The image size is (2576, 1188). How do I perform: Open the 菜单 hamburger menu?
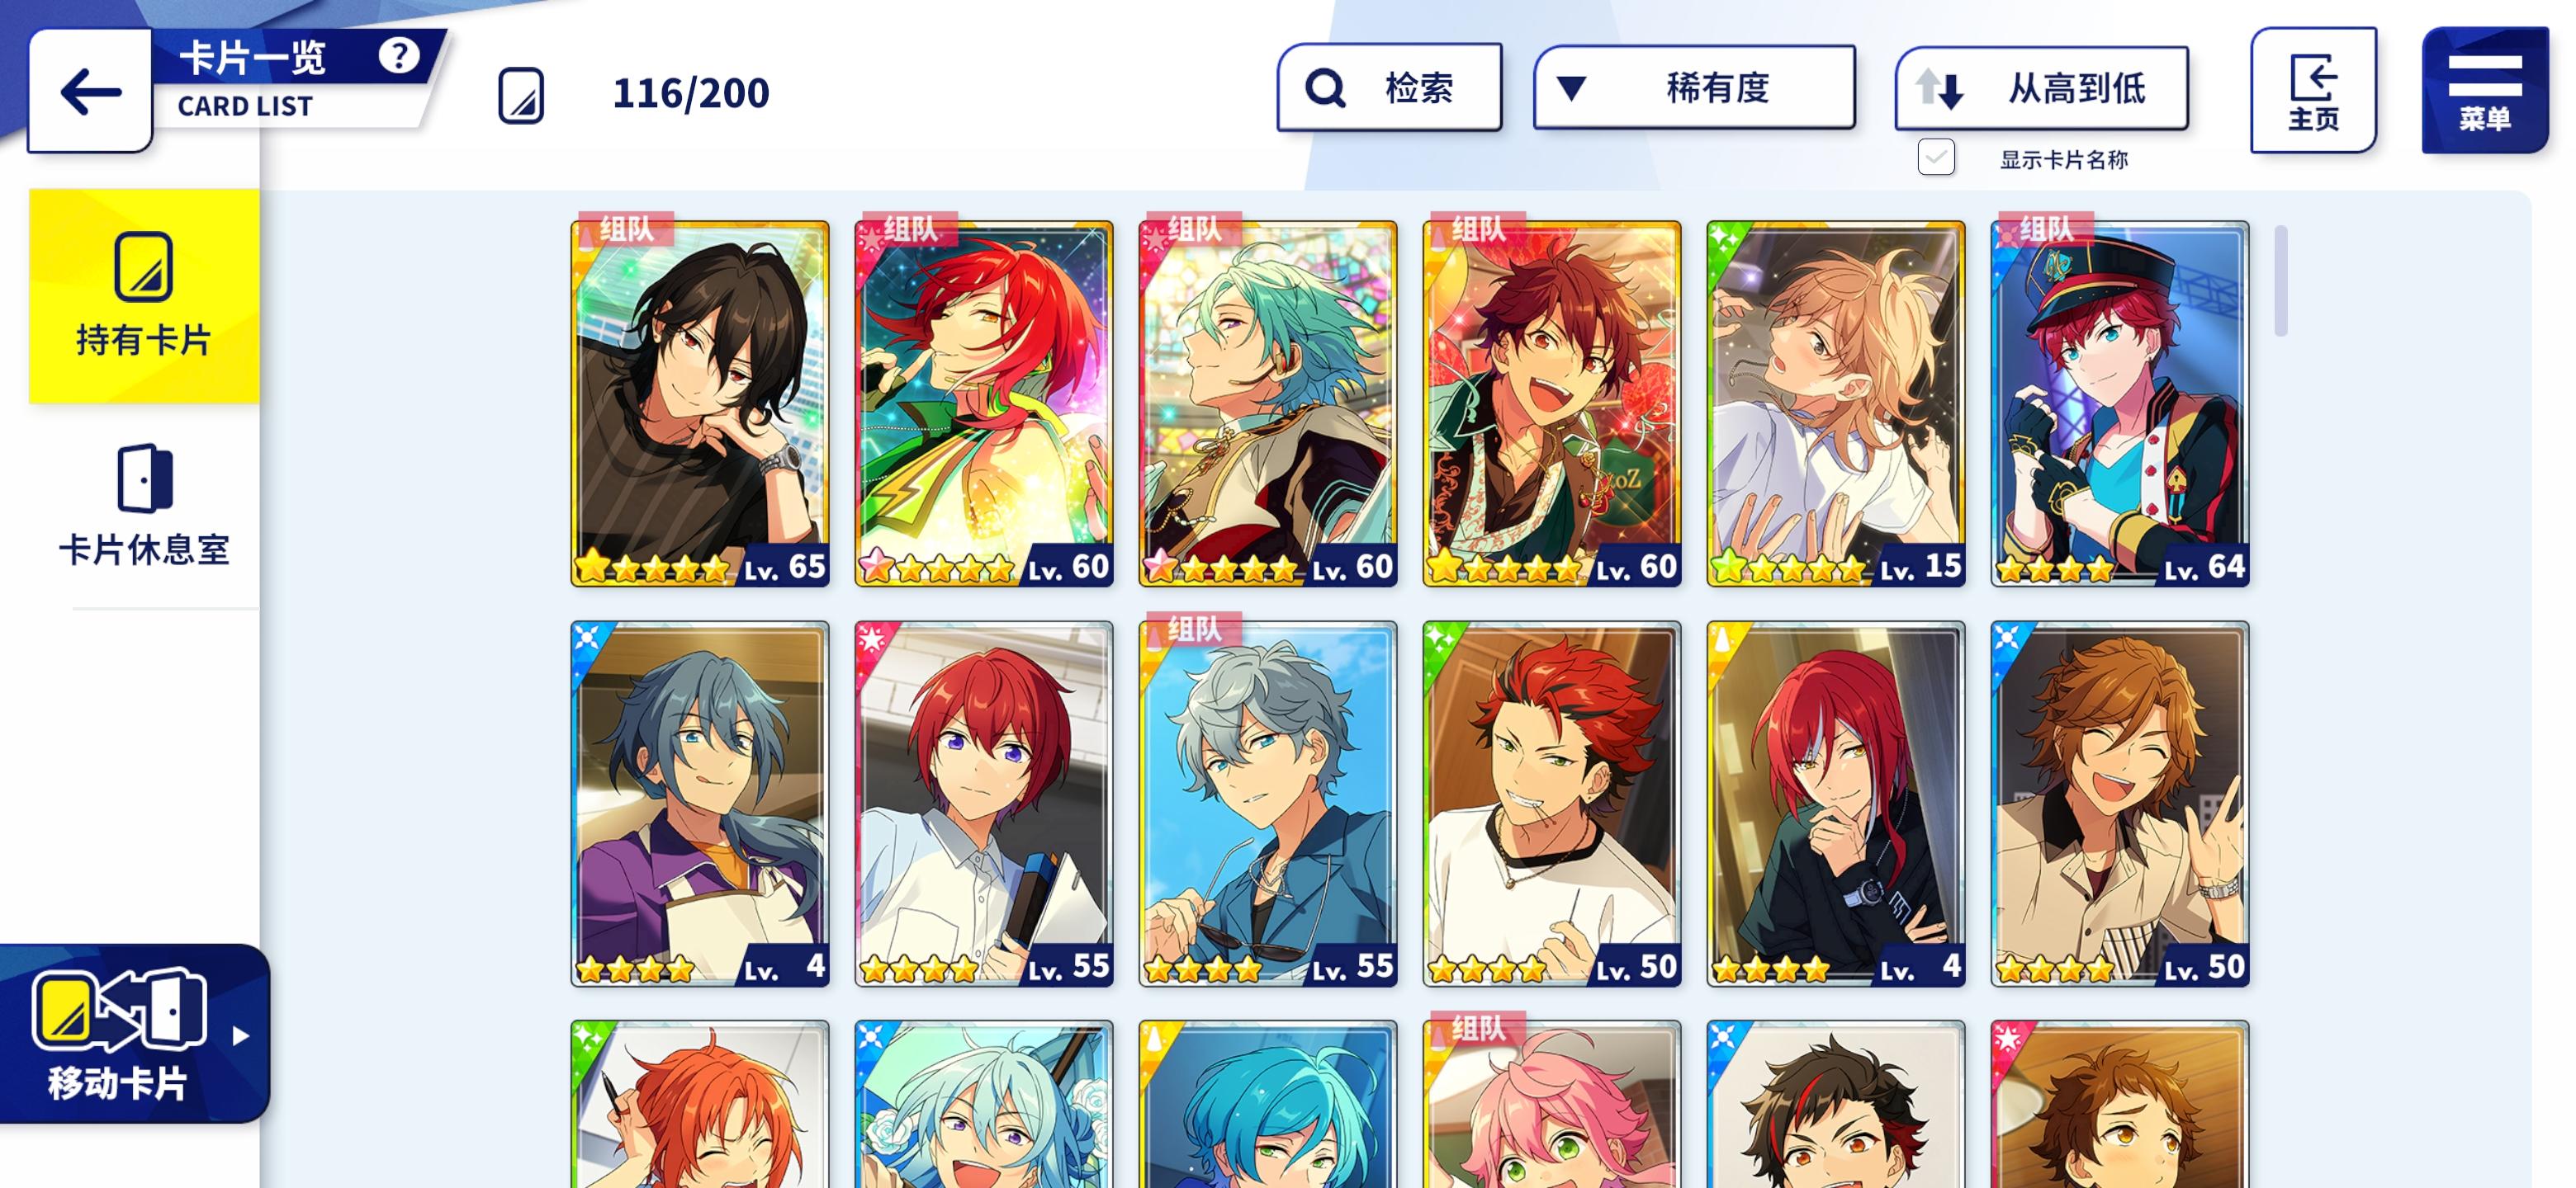click(2484, 90)
